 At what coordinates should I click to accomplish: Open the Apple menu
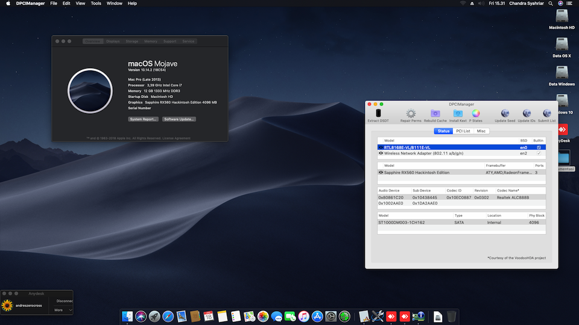pyautogui.click(x=8, y=4)
